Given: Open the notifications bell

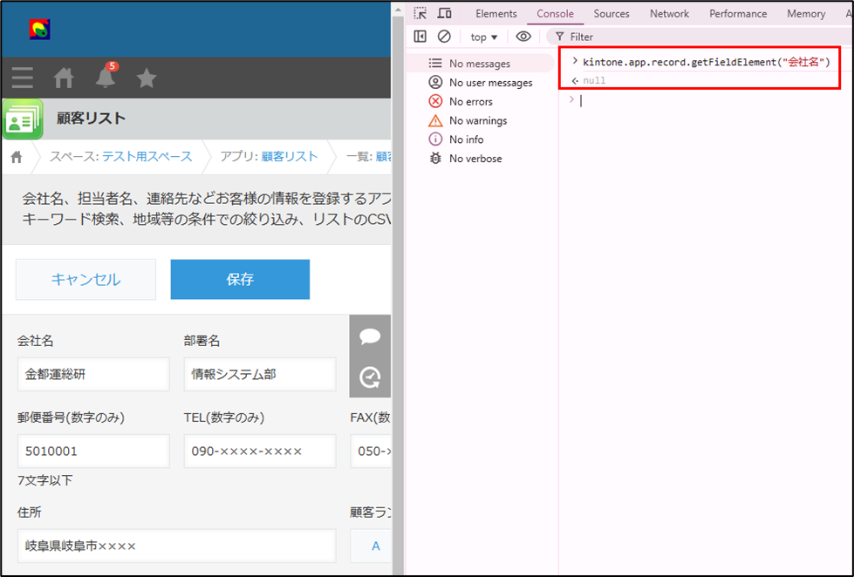Looking at the screenshot, I should coord(106,78).
